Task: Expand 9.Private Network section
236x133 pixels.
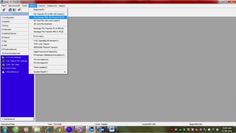Action: click(x=15, y=49)
